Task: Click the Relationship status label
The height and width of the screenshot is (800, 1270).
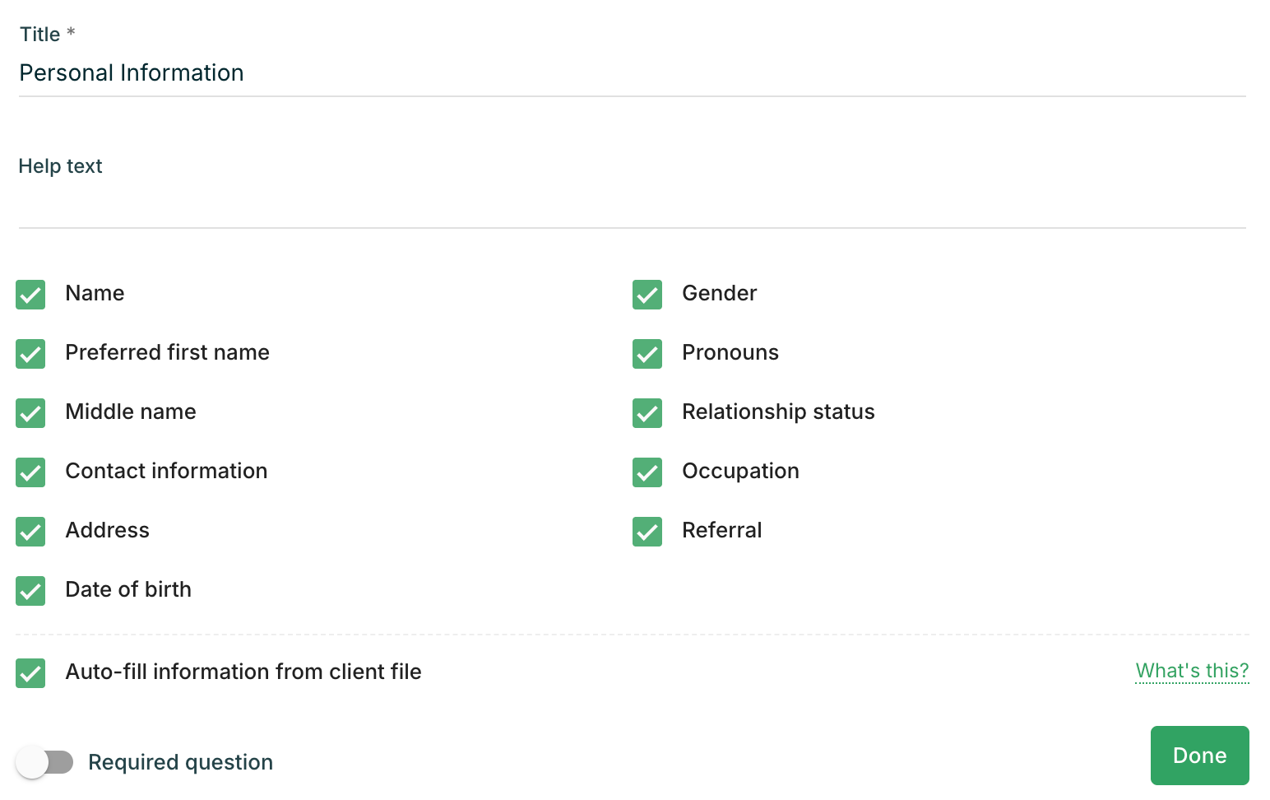Action: click(x=778, y=412)
